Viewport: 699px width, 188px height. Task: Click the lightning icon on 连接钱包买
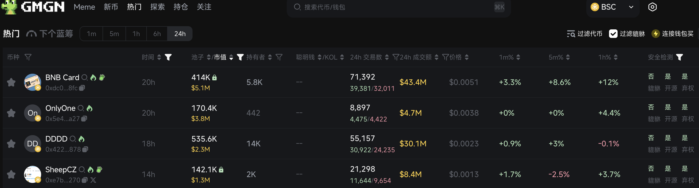pos(655,34)
